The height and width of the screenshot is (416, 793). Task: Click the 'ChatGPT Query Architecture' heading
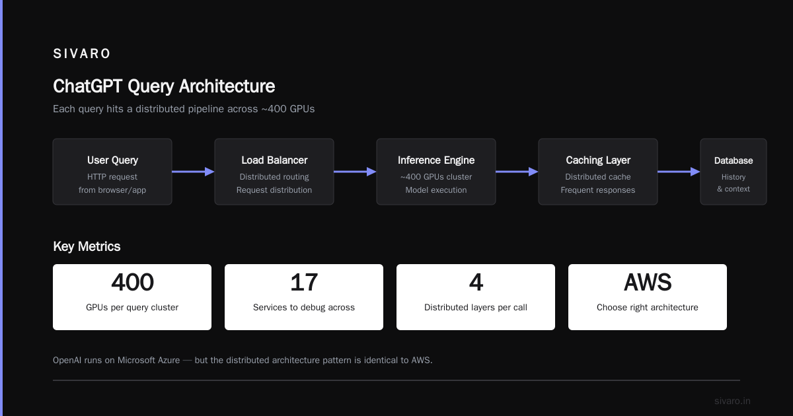pyautogui.click(x=164, y=86)
